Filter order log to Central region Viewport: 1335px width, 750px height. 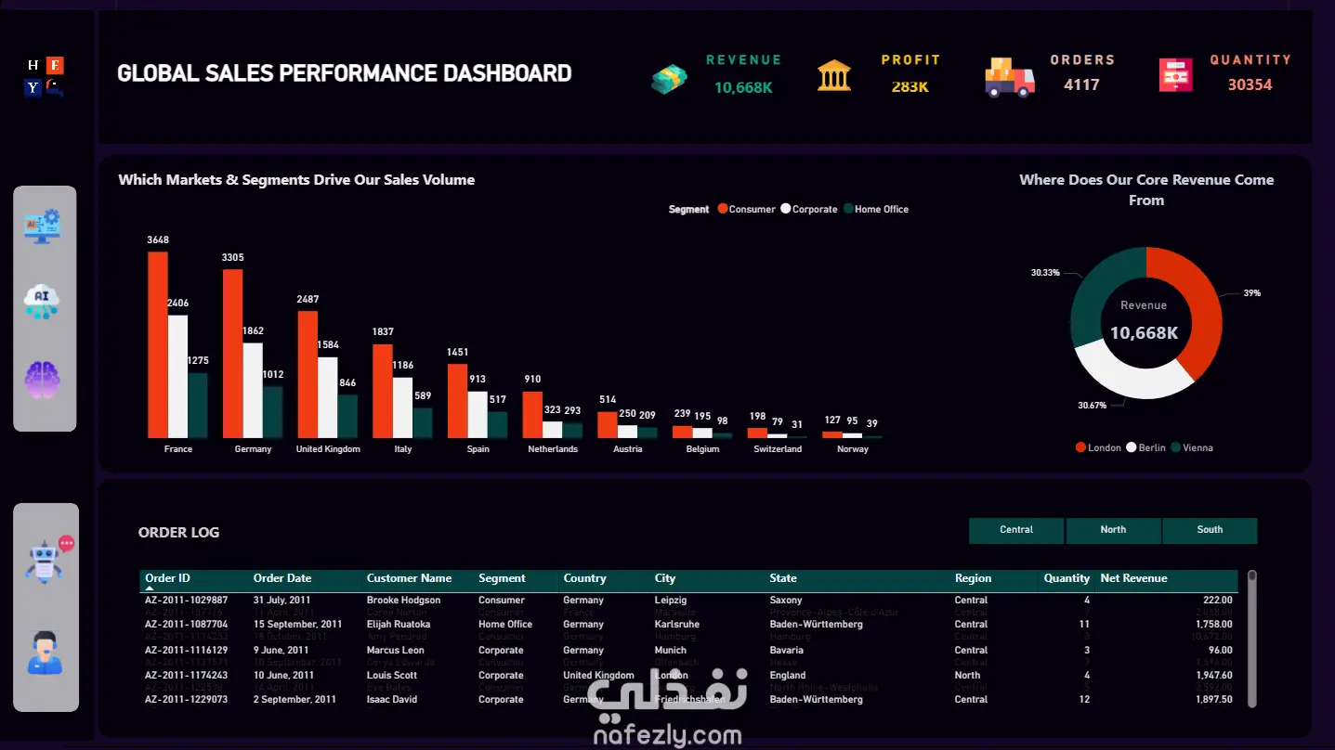click(1016, 530)
